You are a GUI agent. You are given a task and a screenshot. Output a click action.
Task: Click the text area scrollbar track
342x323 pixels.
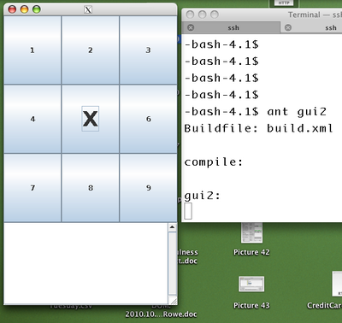pos(172,263)
